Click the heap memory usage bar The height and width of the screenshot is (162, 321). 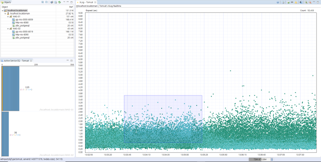point(260,159)
